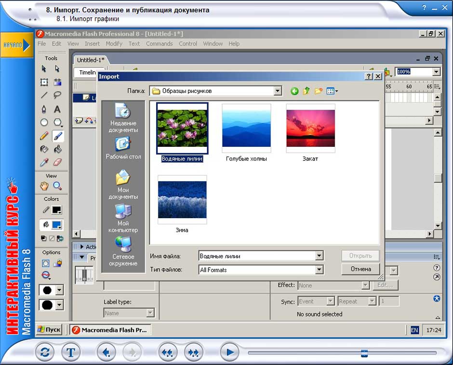Click the Открыть button
Screen dimensions: 453x365
[360, 256]
